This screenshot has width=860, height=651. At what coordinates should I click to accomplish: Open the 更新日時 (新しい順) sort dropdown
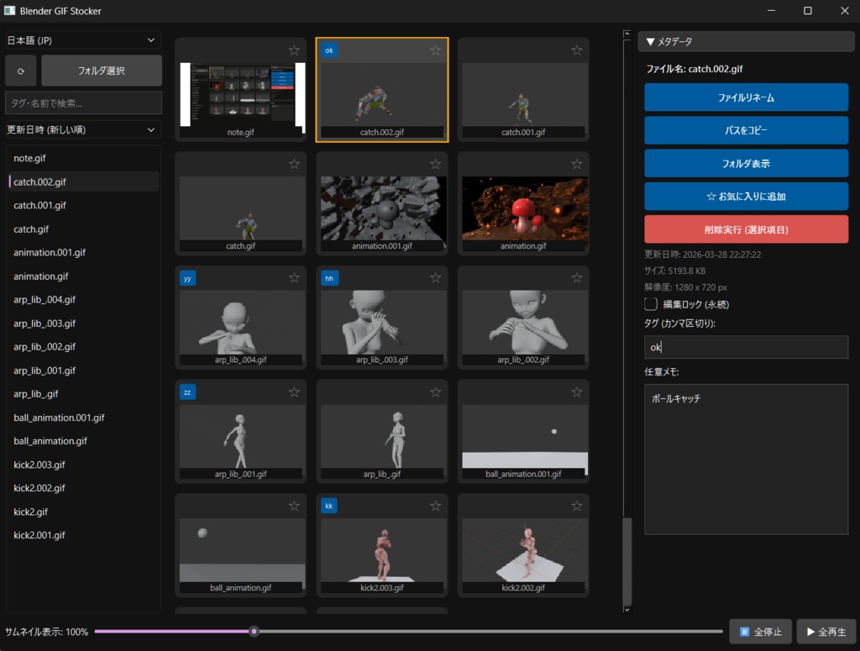(x=81, y=129)
